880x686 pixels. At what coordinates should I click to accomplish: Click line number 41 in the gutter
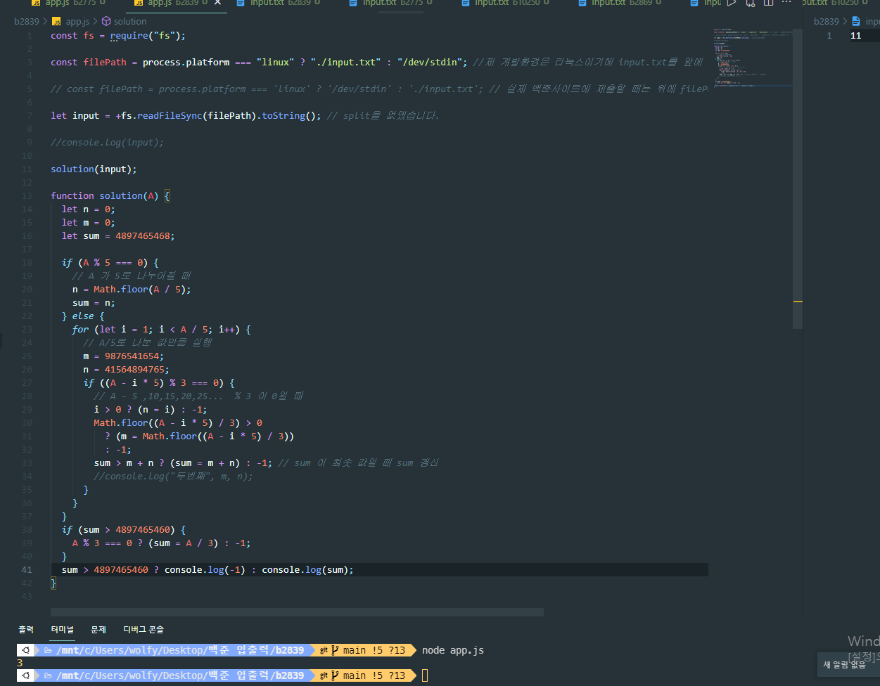coord(27,569)
